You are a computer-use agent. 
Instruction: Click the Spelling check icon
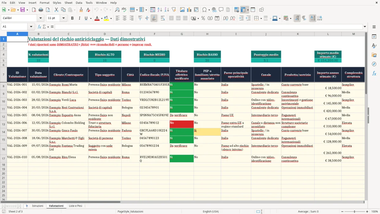tap(124, 10)
